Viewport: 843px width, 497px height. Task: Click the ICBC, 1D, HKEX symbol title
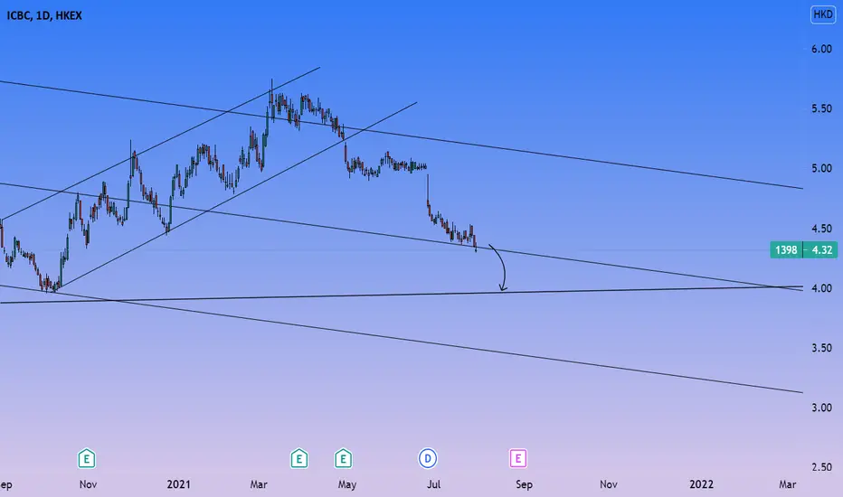tap(44, 15)
